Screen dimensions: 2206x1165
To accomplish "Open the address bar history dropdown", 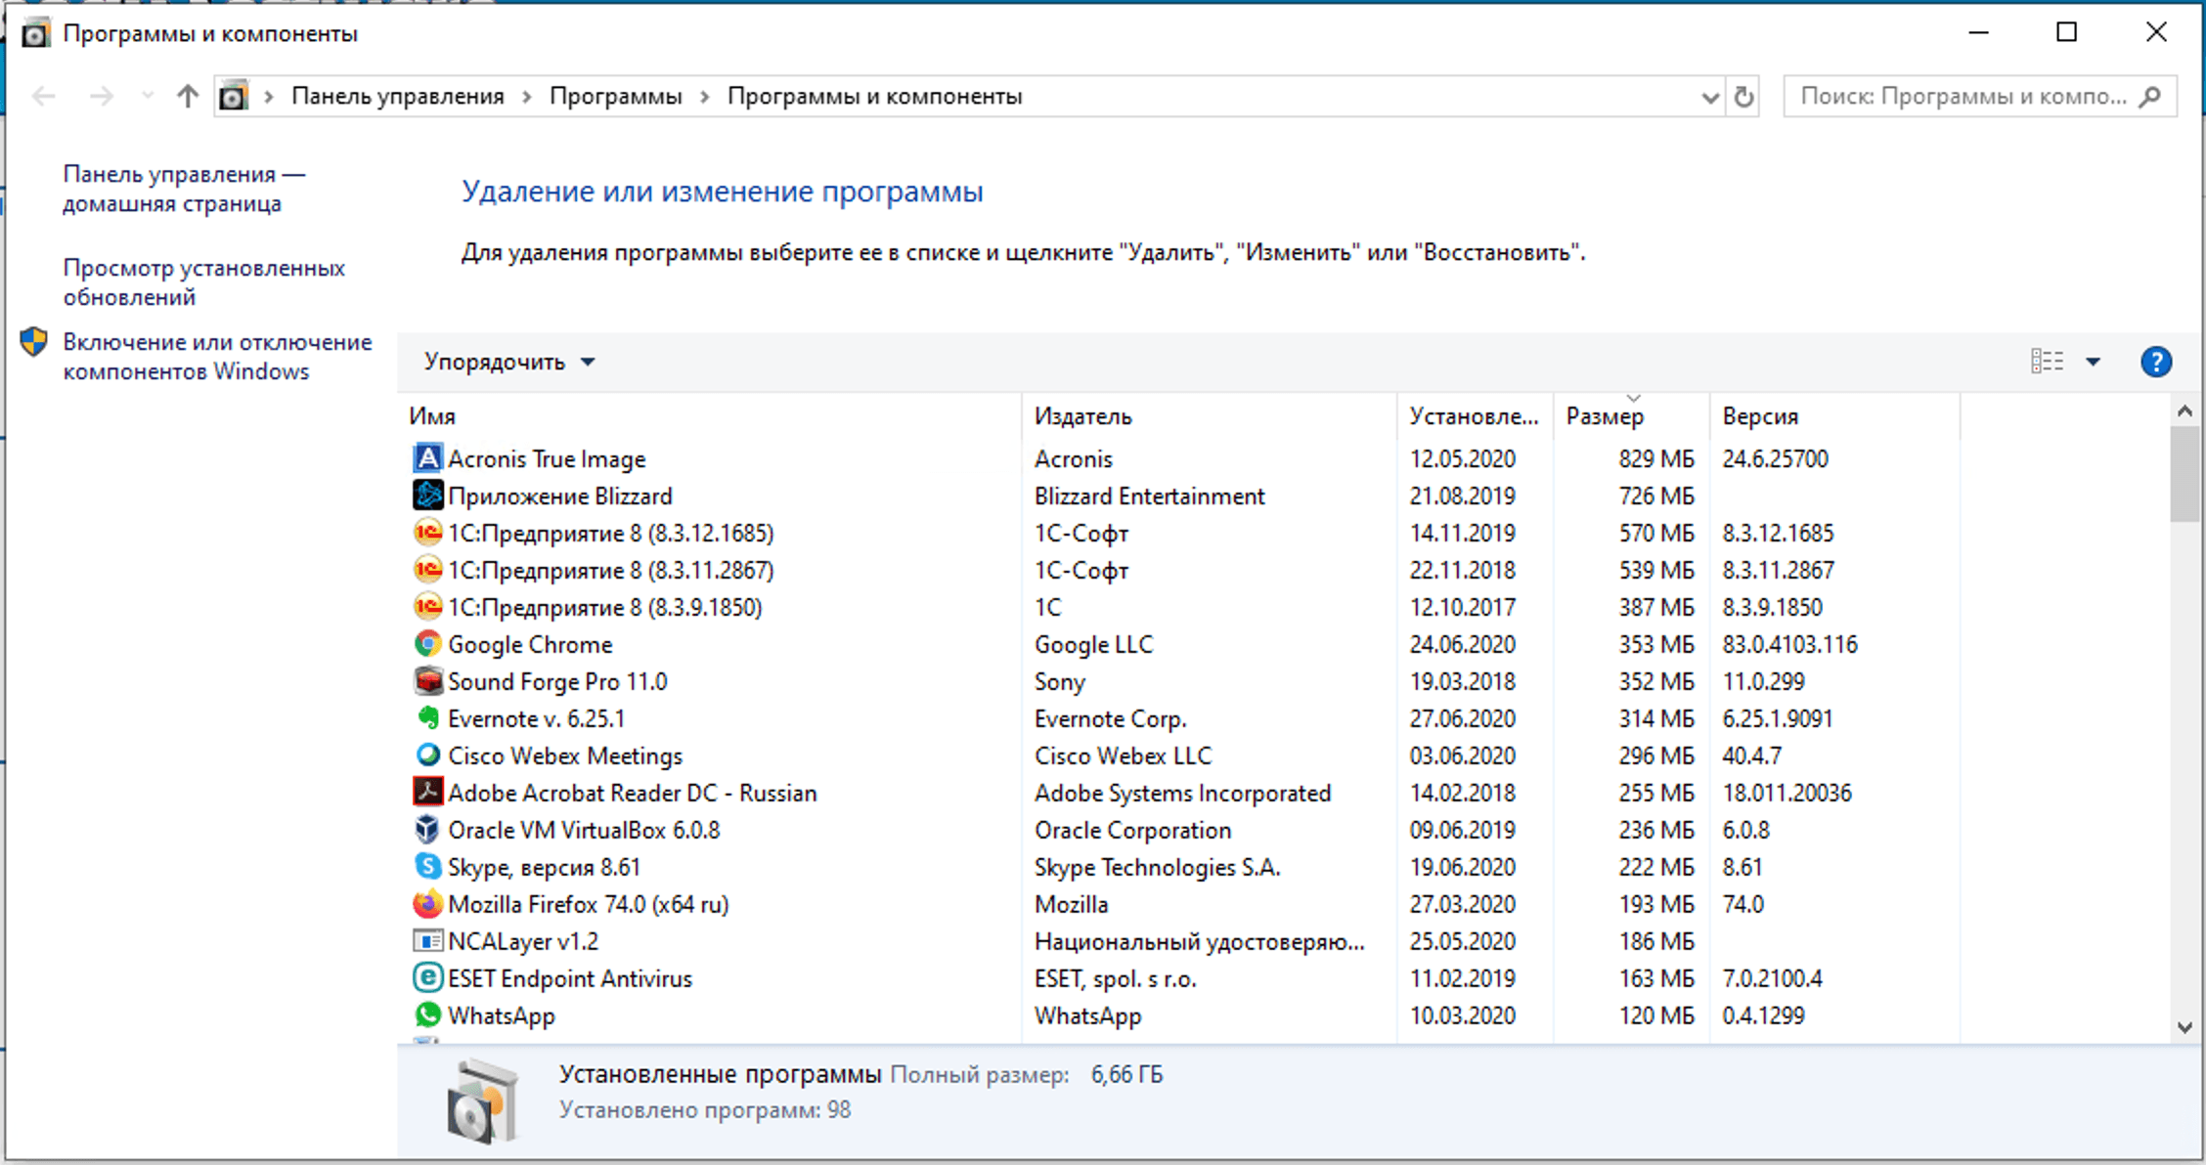I will click(x=1710, y=98).
